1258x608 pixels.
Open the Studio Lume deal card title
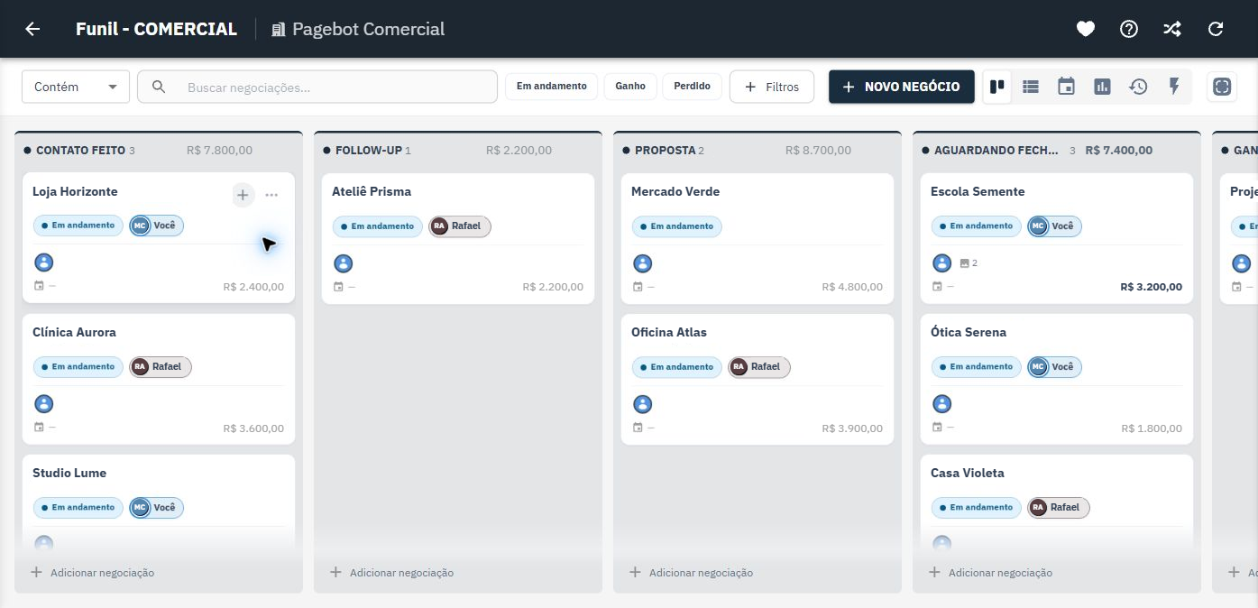pyautogui.click(x=69, y=473)
